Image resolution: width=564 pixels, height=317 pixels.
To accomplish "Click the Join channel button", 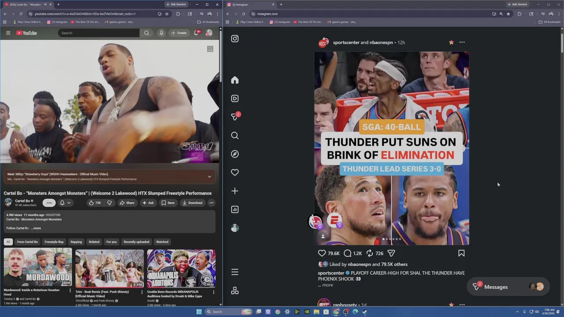I will pyautogui.click(x=49, y=203).
